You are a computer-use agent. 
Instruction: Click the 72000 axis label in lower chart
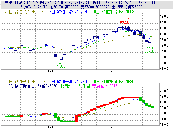tap(164, 125)
